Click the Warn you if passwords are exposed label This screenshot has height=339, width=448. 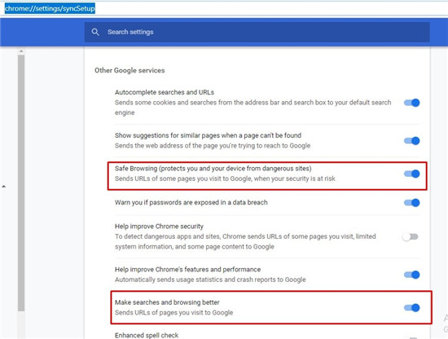191,202
